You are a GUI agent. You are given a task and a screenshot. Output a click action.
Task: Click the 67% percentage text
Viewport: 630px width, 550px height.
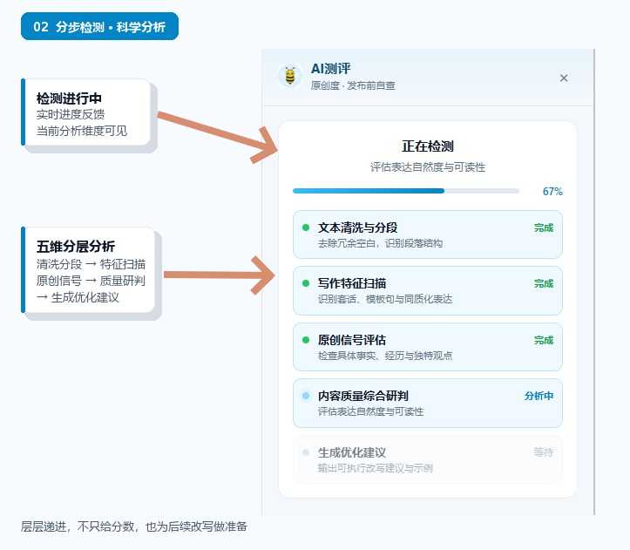[x=552, y=192]
